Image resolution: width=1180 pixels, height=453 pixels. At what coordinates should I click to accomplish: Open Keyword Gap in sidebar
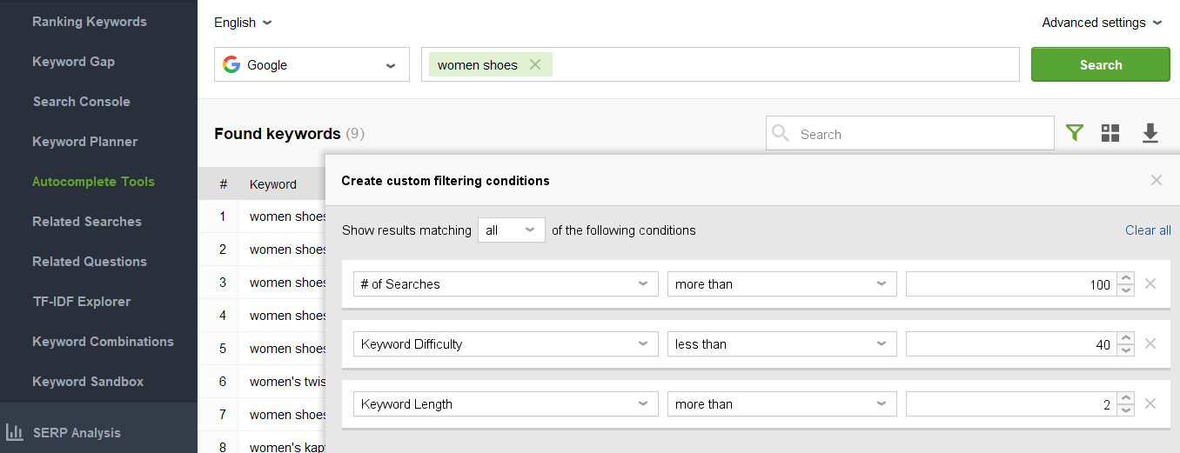point(73,62)
